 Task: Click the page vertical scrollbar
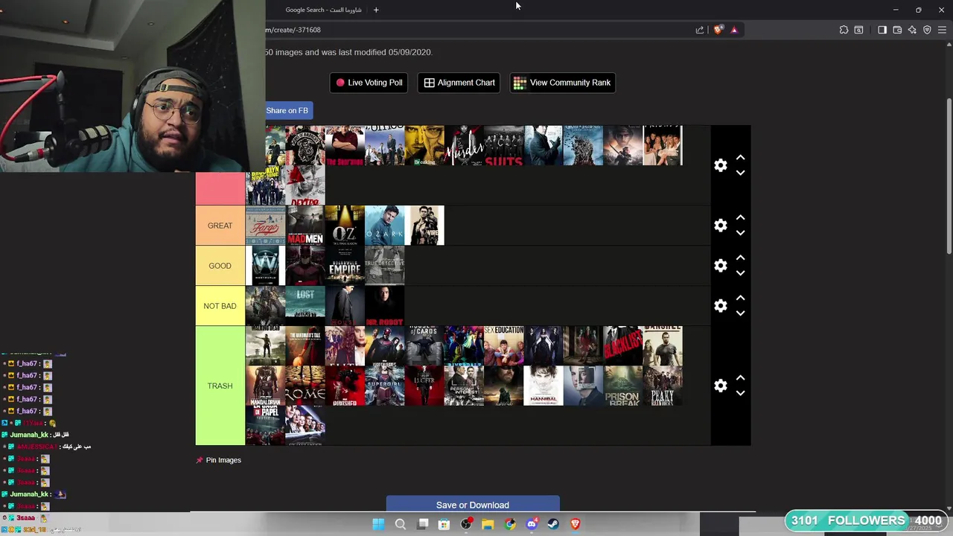click(x=949, y=176)
